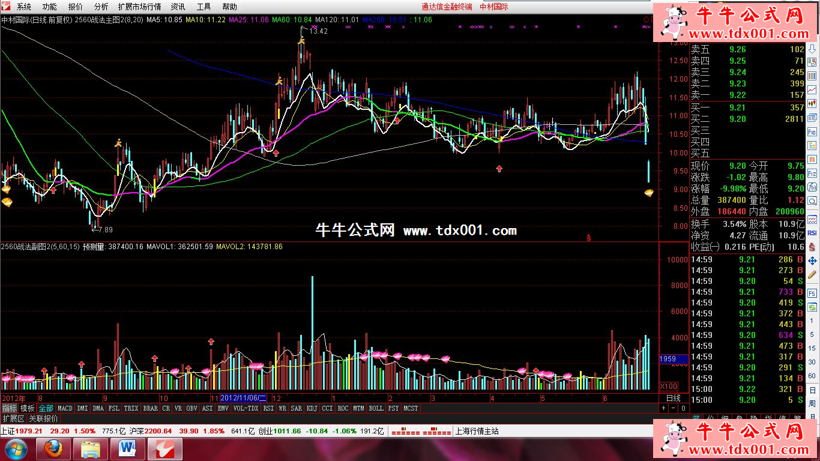
Task: Open the 系统 menu
Action: (24, 7)
